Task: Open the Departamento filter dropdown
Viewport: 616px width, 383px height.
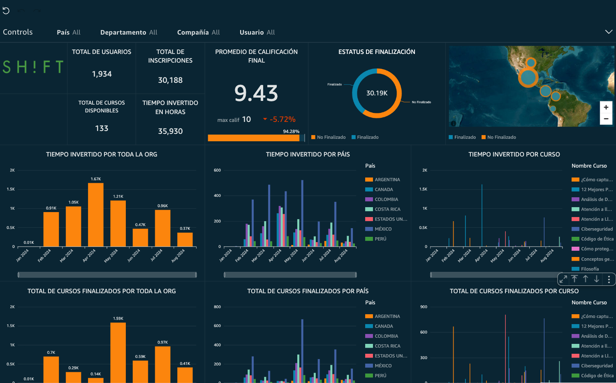Action: pyautogui.click(x=129, y=32)
